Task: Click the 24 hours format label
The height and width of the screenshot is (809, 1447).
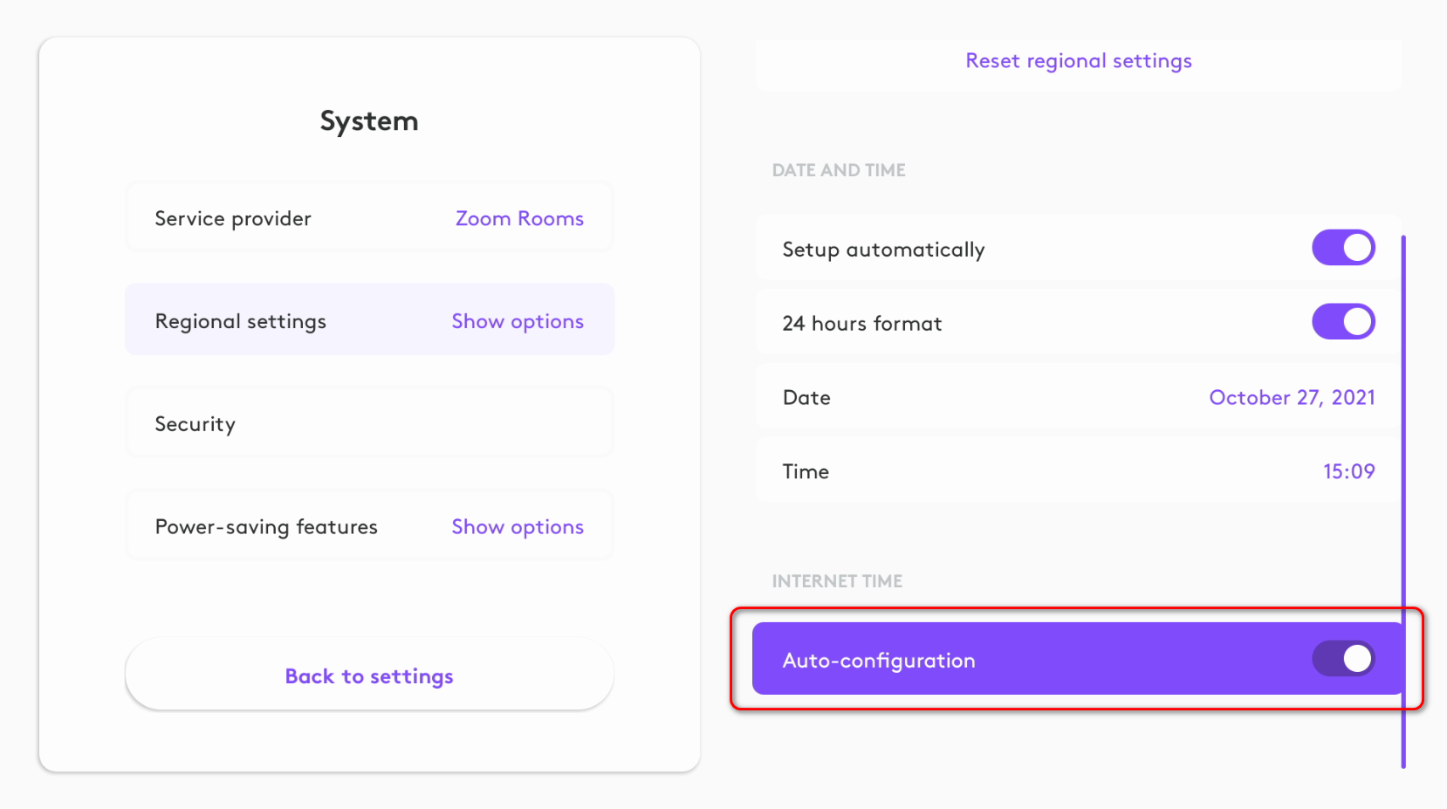Action: point(862,324)
